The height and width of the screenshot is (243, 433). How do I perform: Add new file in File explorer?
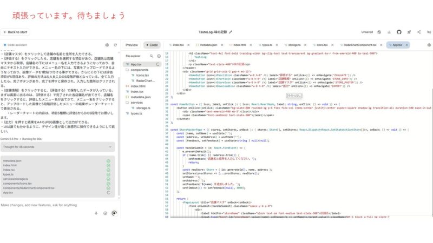click(159, 56)
